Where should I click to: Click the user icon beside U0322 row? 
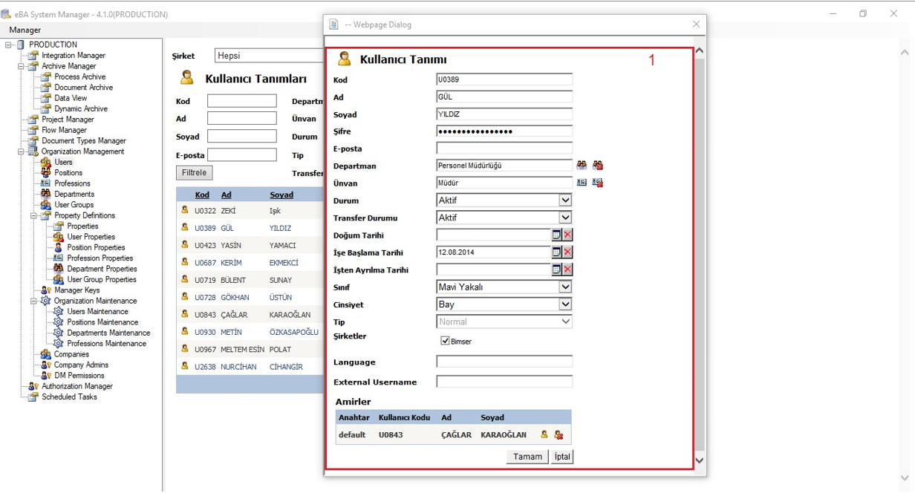(185, 211)
